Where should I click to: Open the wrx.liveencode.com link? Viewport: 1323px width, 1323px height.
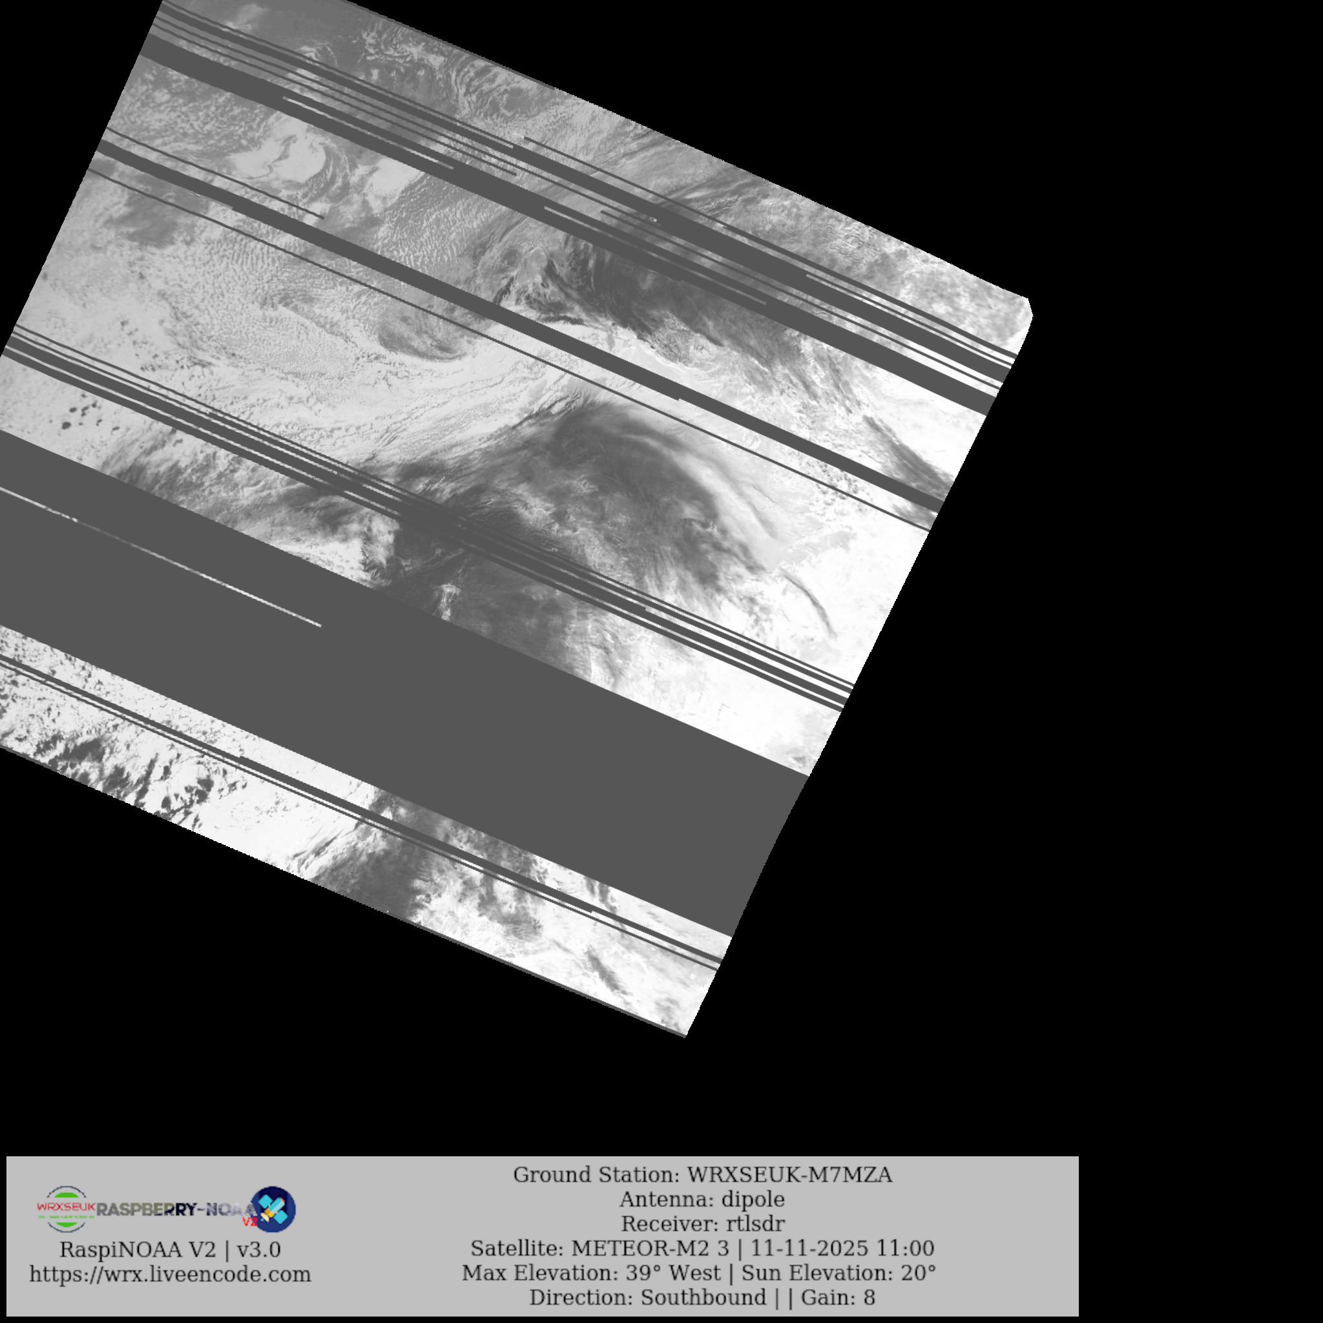point(170,1275)
